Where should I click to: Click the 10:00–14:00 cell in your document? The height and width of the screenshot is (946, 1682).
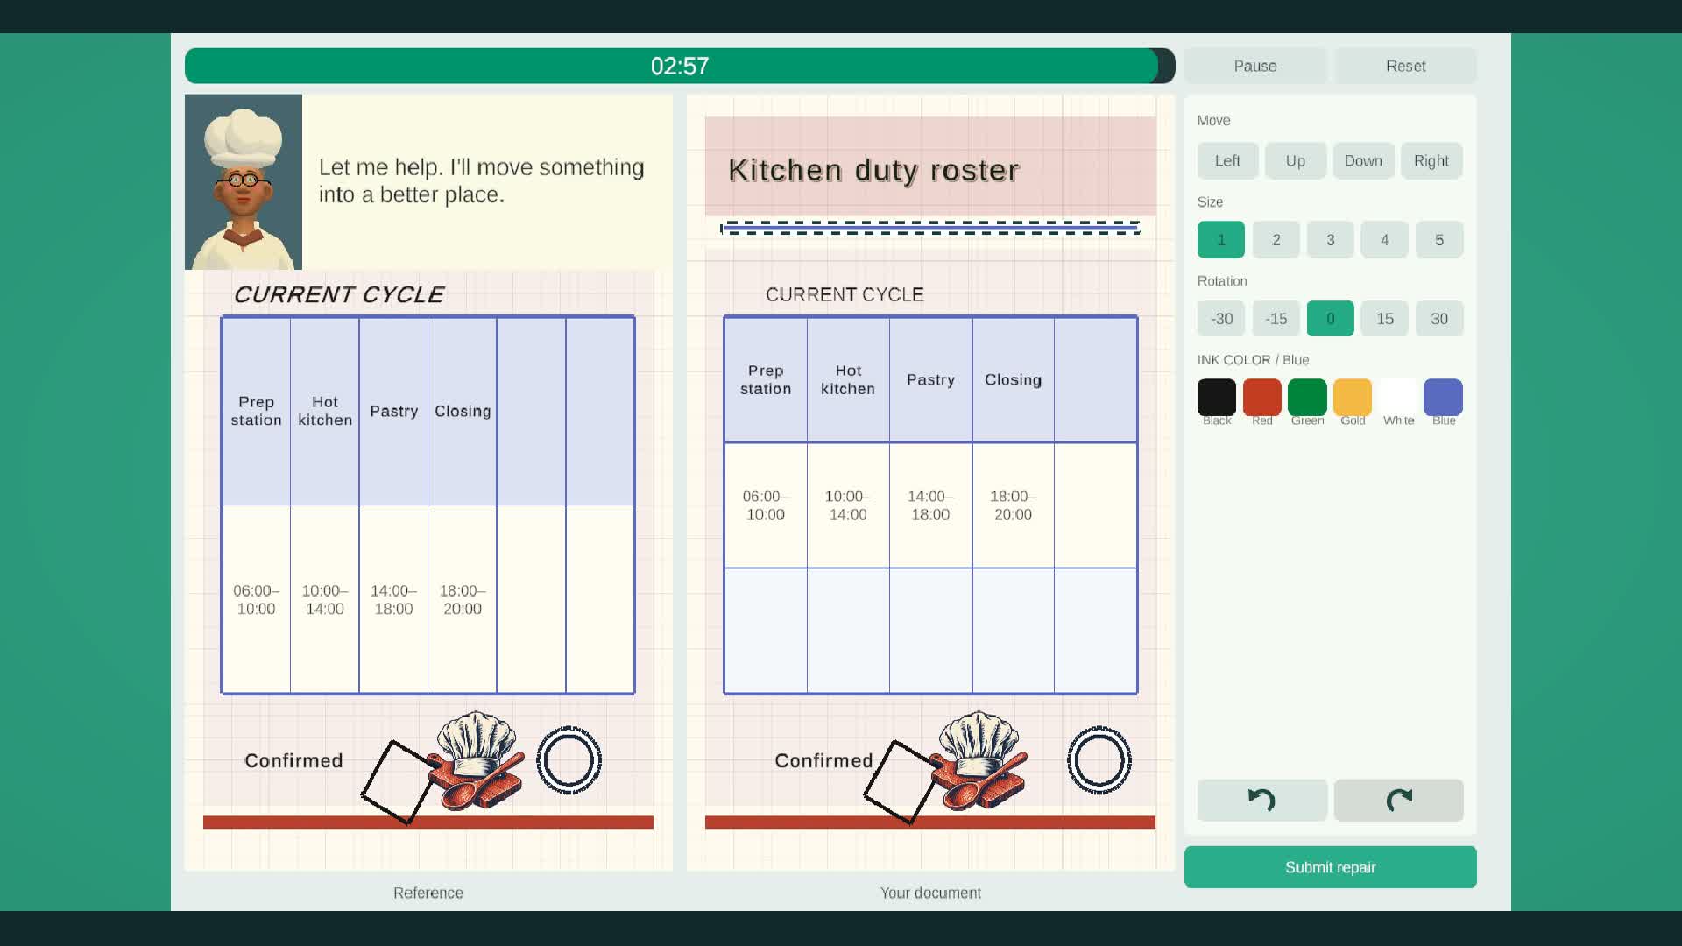coord(848,505)
